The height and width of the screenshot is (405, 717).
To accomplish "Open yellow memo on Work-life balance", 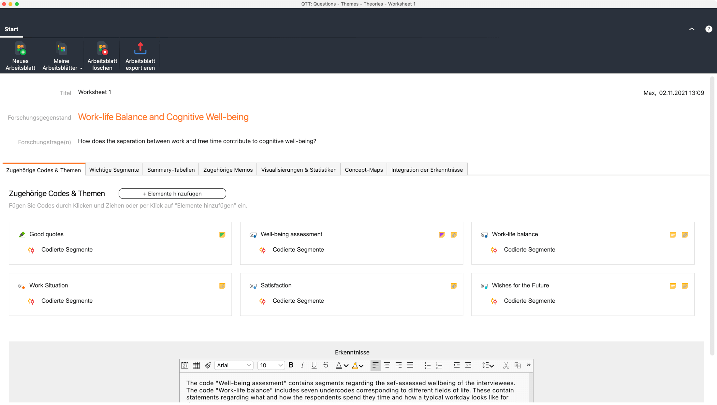I will click(673, 235).
